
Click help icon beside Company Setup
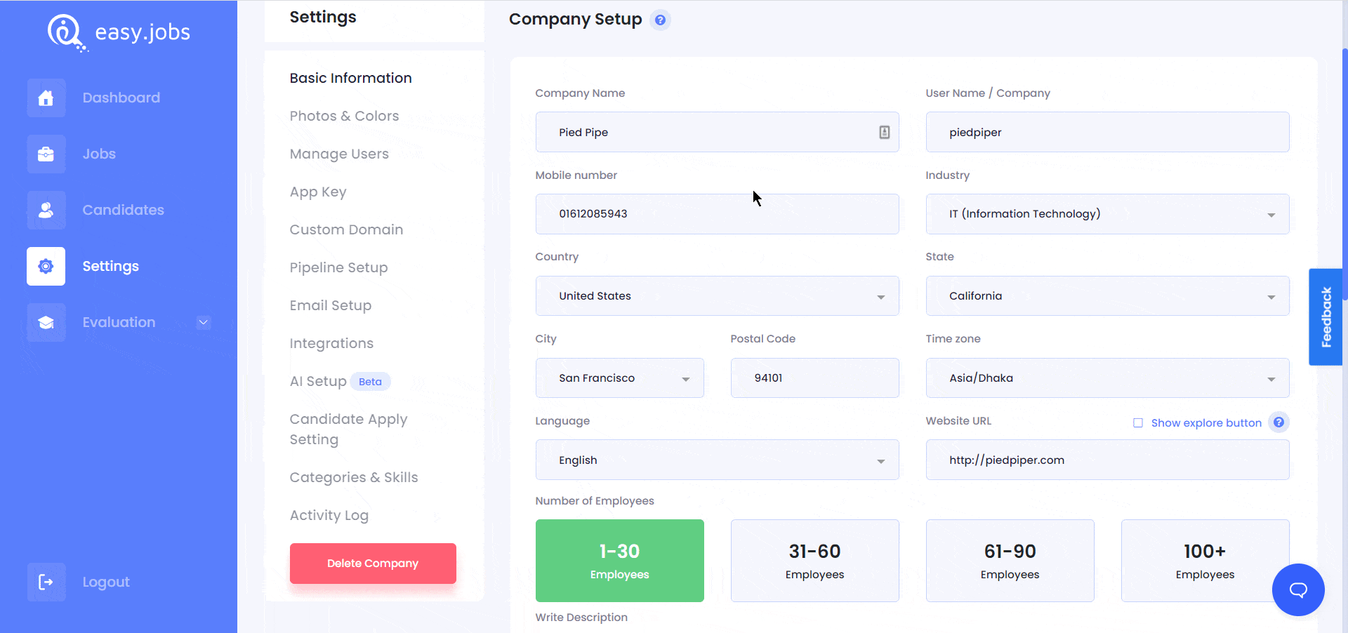point(660,20)
